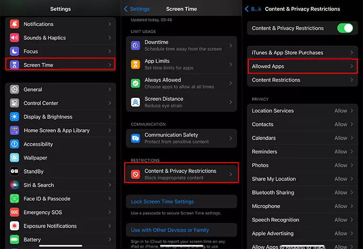The width and height of the screenshot is (363, 249).
Task: Tap the Always Allowed checkmark icon
Action: point(136,83)
